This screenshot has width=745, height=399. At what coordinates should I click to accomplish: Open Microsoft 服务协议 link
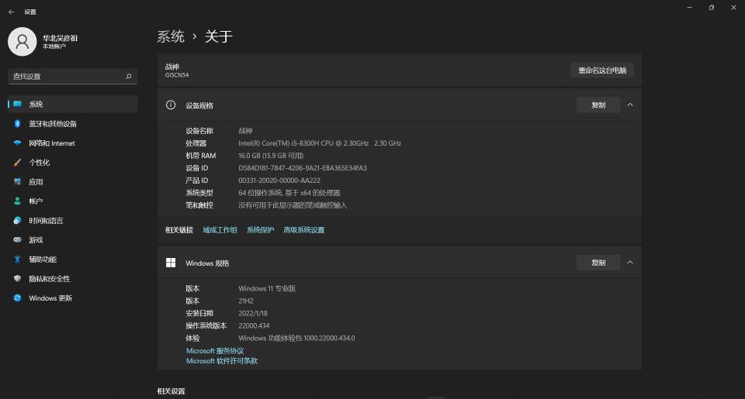(215, 351)
